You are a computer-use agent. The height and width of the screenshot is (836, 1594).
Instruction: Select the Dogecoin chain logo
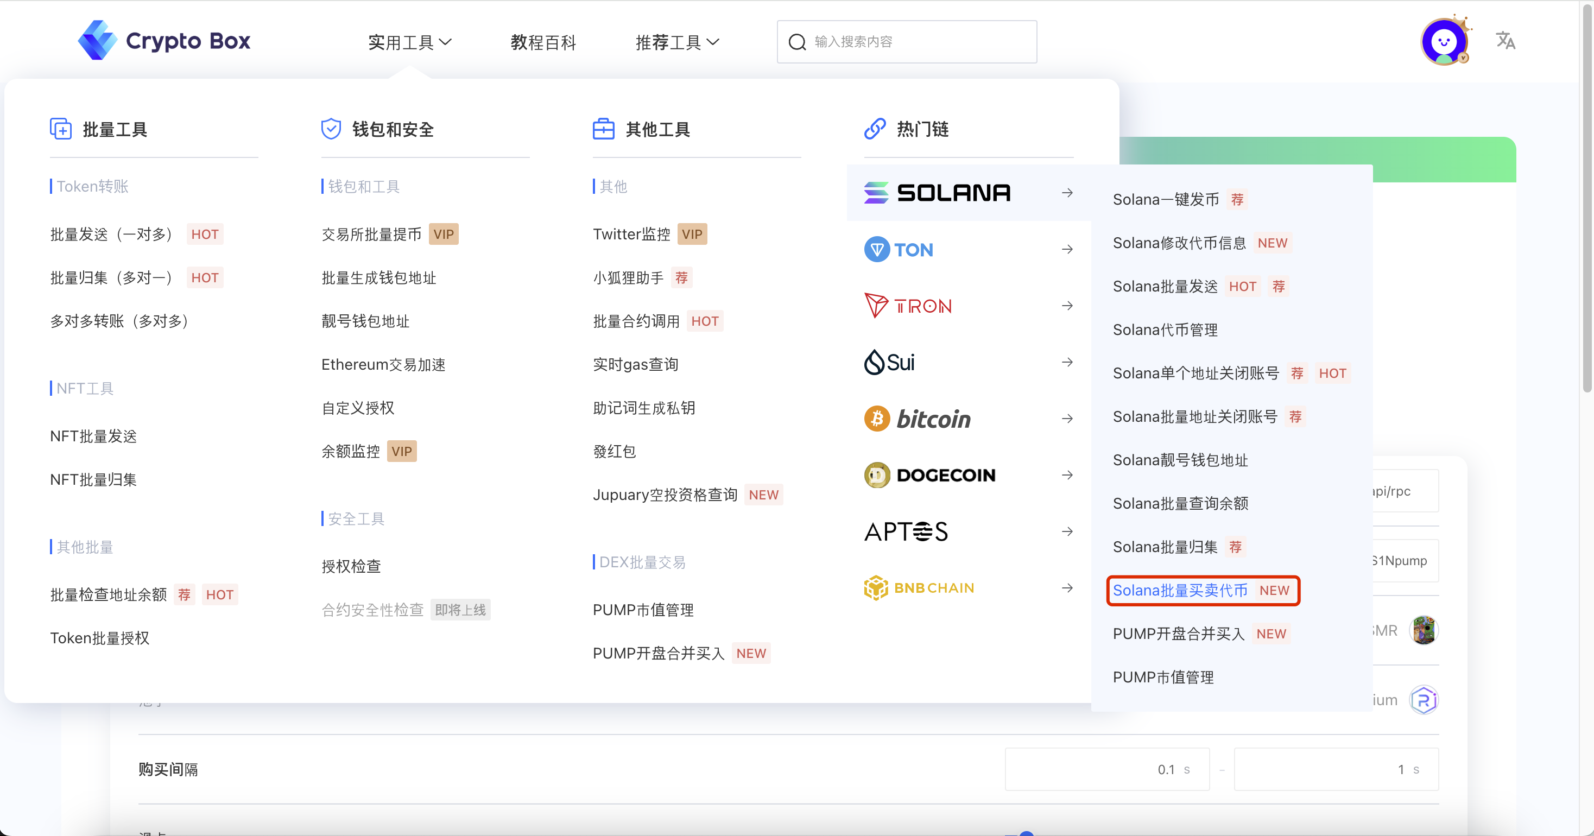[929, 475]
